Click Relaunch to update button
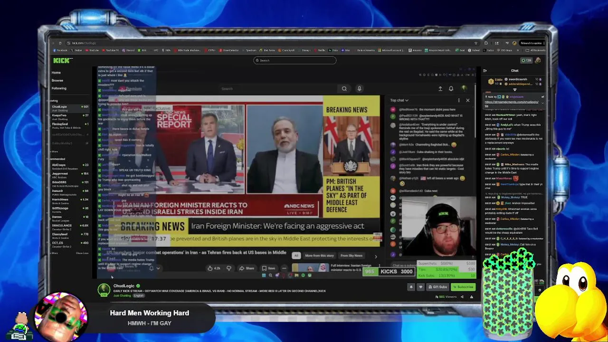The height and width of the screenshot is (342, 608). tap(532, 43)
